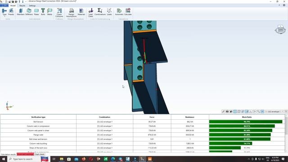Open the Bolts tool
Image resolution: width=288 pixels, height=162 pixels.
click(x=43, y=12)
